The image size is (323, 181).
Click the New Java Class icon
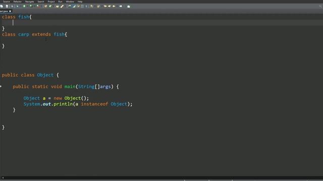pos(50,6)
